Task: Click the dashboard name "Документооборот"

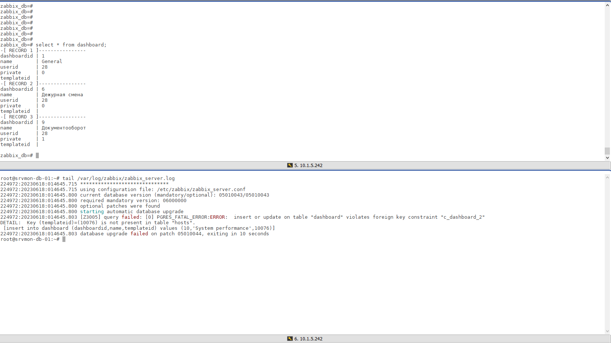Action: coord(64,128)
